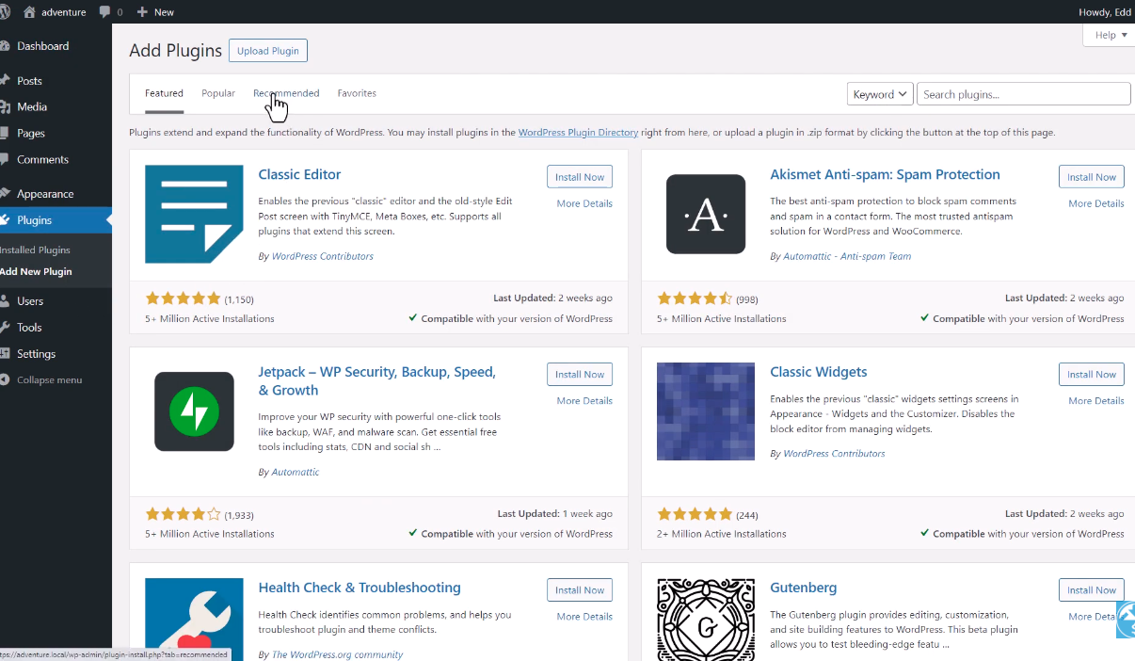Switch to the Recommended tab
The height and width of the screenshot is (661, 1135).
point(286,93)
